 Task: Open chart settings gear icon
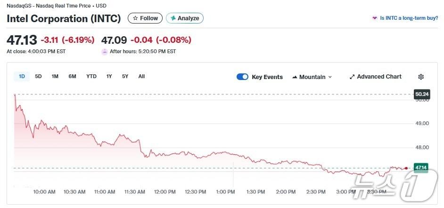[421, 77]
